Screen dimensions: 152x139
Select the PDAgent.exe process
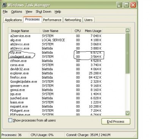[20, 111]
